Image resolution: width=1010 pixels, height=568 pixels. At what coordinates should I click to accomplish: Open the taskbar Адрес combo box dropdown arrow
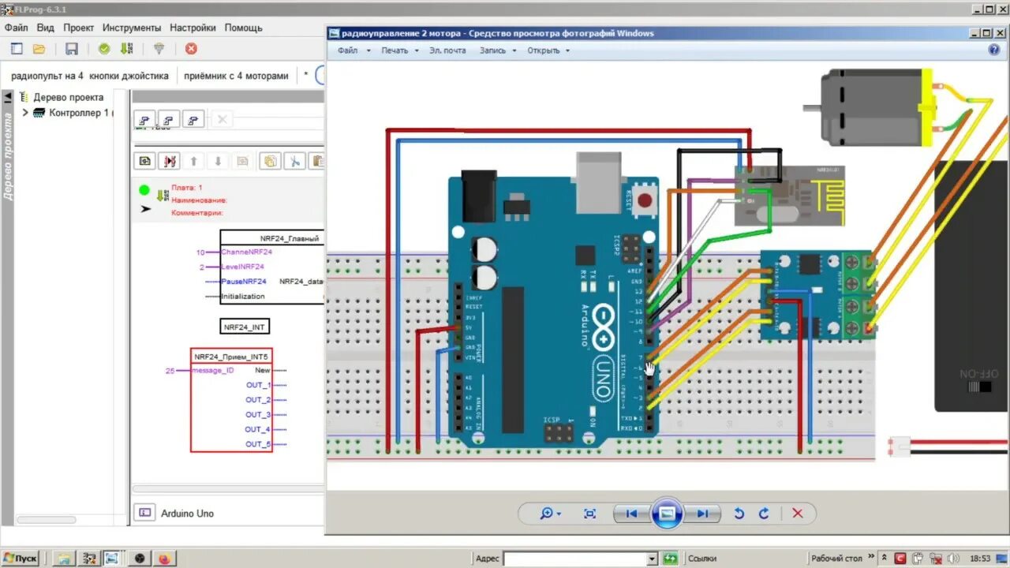coord(652,559)
